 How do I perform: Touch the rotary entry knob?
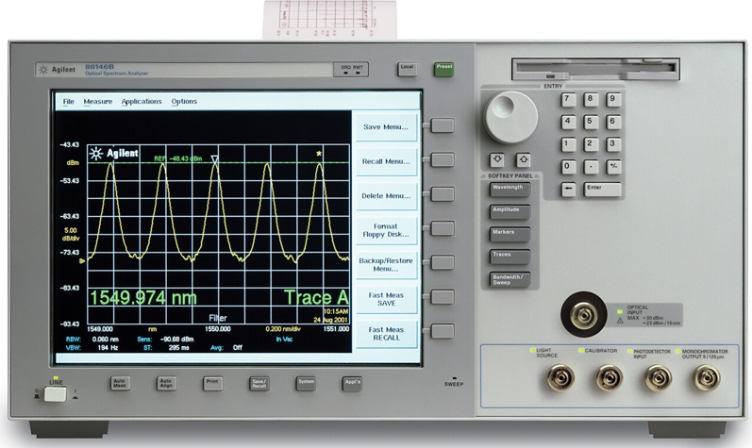(510, 117)
